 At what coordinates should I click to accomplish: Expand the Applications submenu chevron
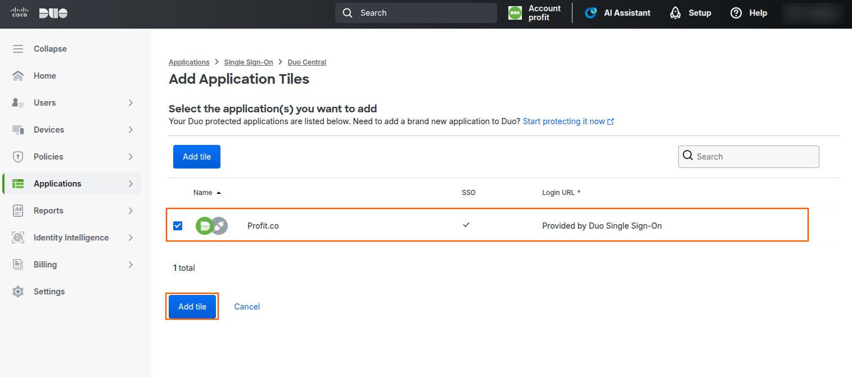pos(130,184)
